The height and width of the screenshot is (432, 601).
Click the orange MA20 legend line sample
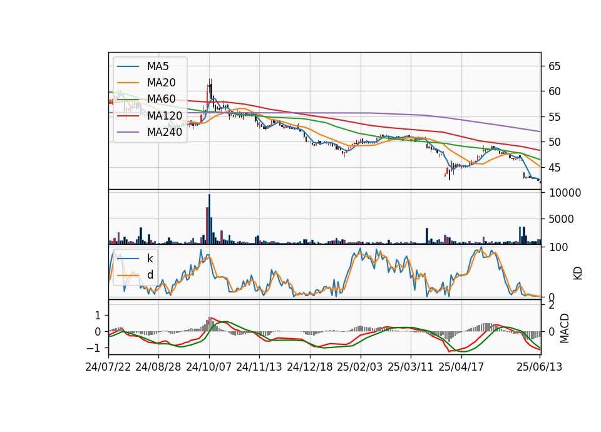128,83
